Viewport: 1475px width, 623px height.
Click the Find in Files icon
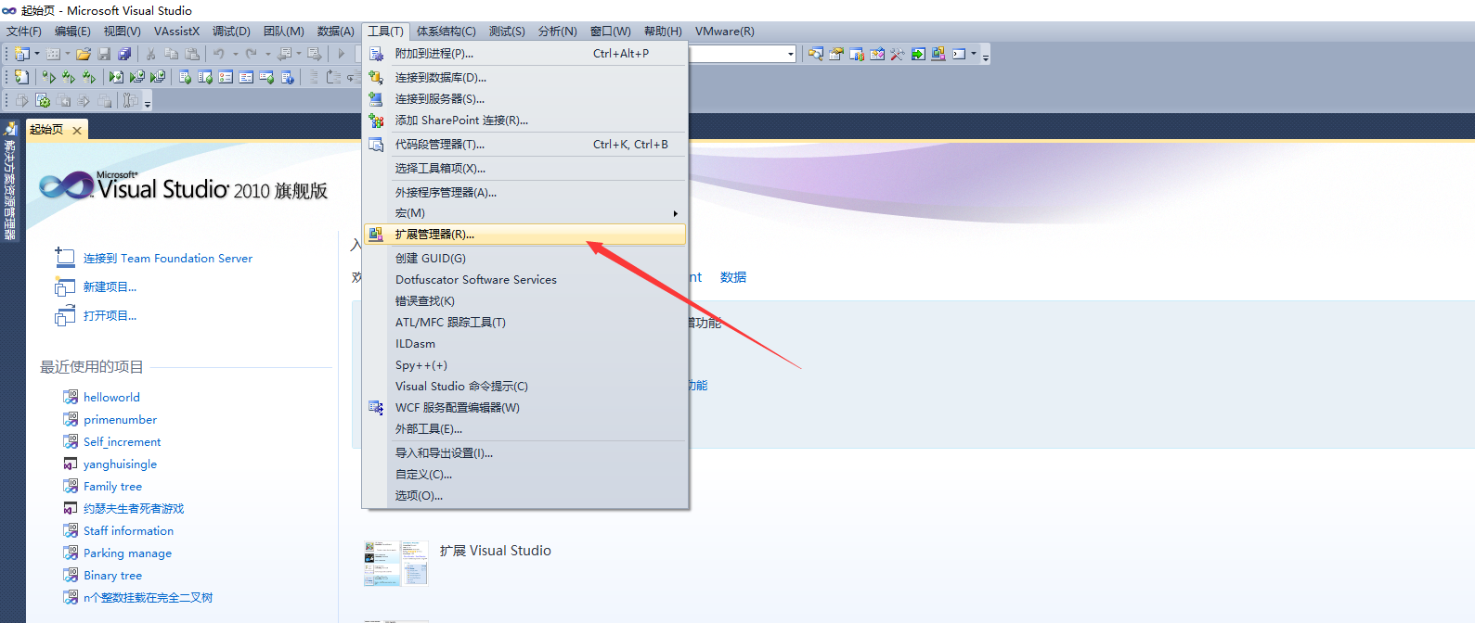tap(816, 54)
